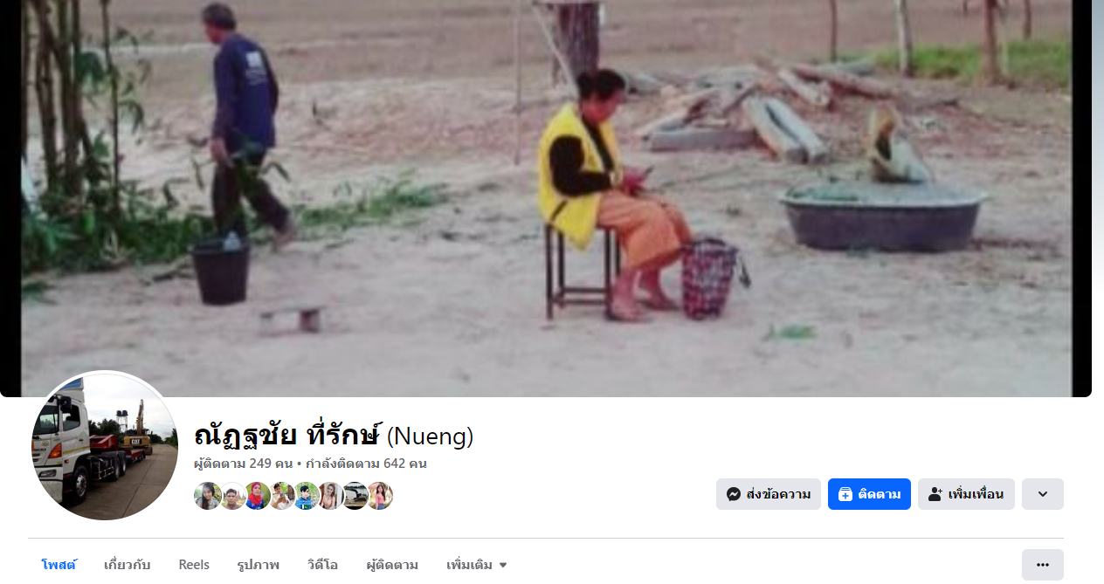Screen dimensions: 1104x584
Task: Open the three-dots menu beside the tabs
Action: click(x=1043, y=565)
